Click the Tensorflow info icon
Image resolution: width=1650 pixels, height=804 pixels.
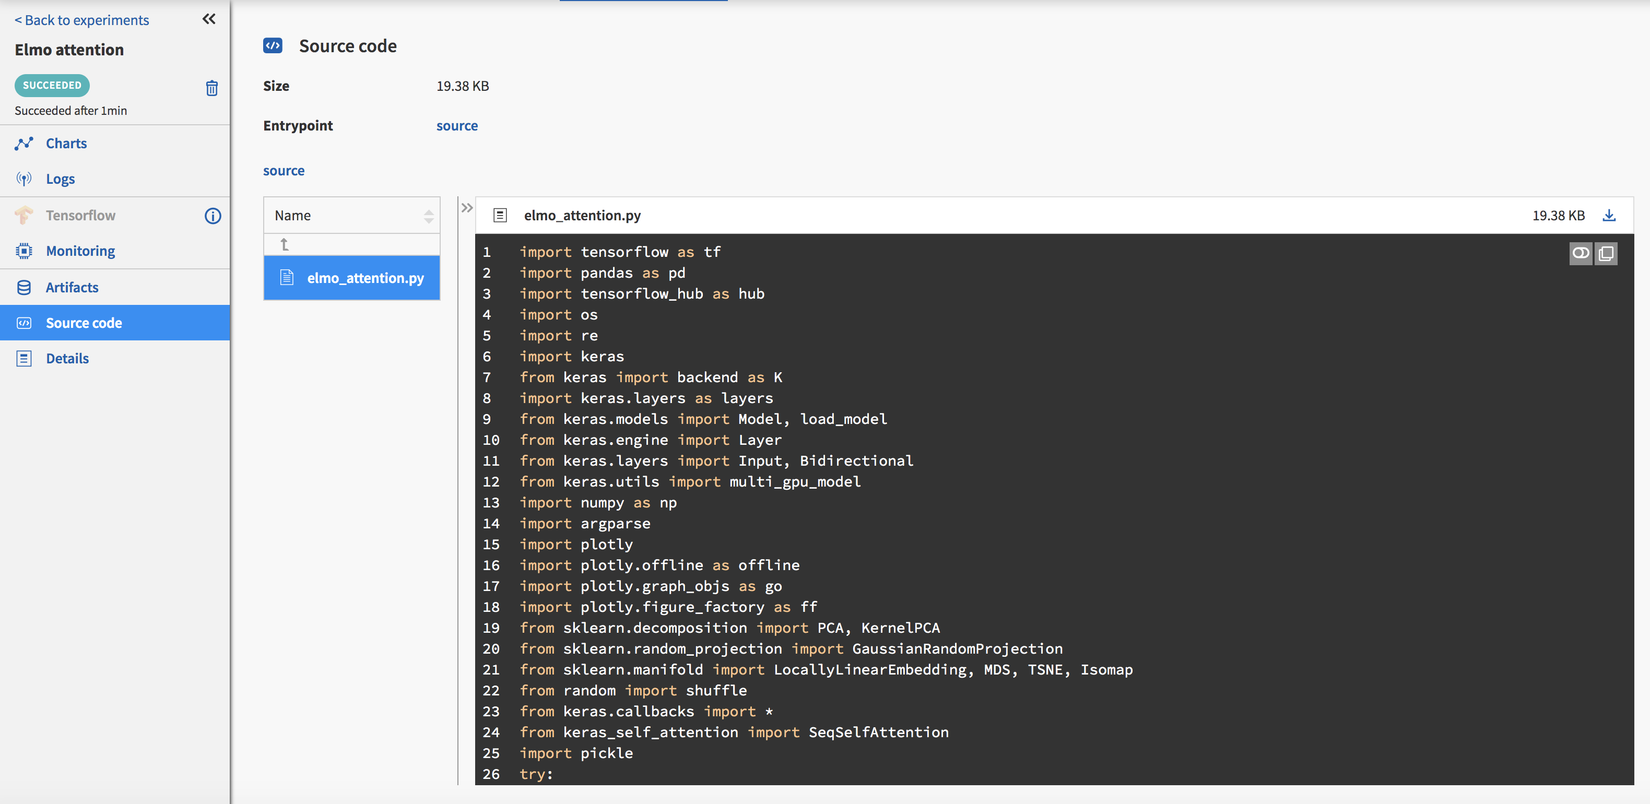(213, 216)
